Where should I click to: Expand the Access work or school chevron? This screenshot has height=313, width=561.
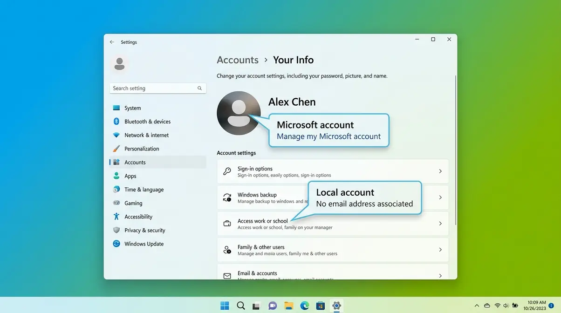[x=440, y=224]
